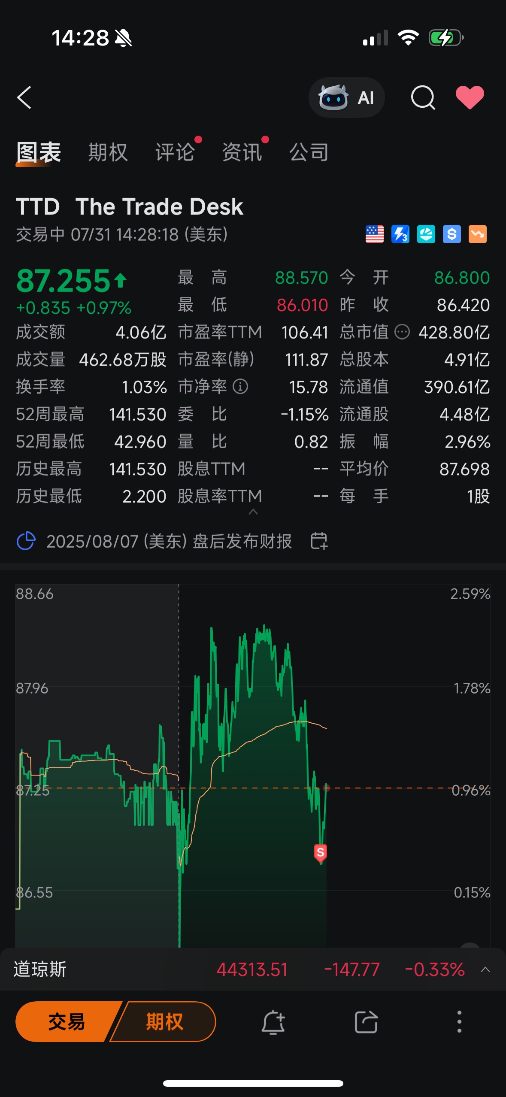Tap the silent mode bell icon
Viewport: 506px width, 1097px height.
123,38
